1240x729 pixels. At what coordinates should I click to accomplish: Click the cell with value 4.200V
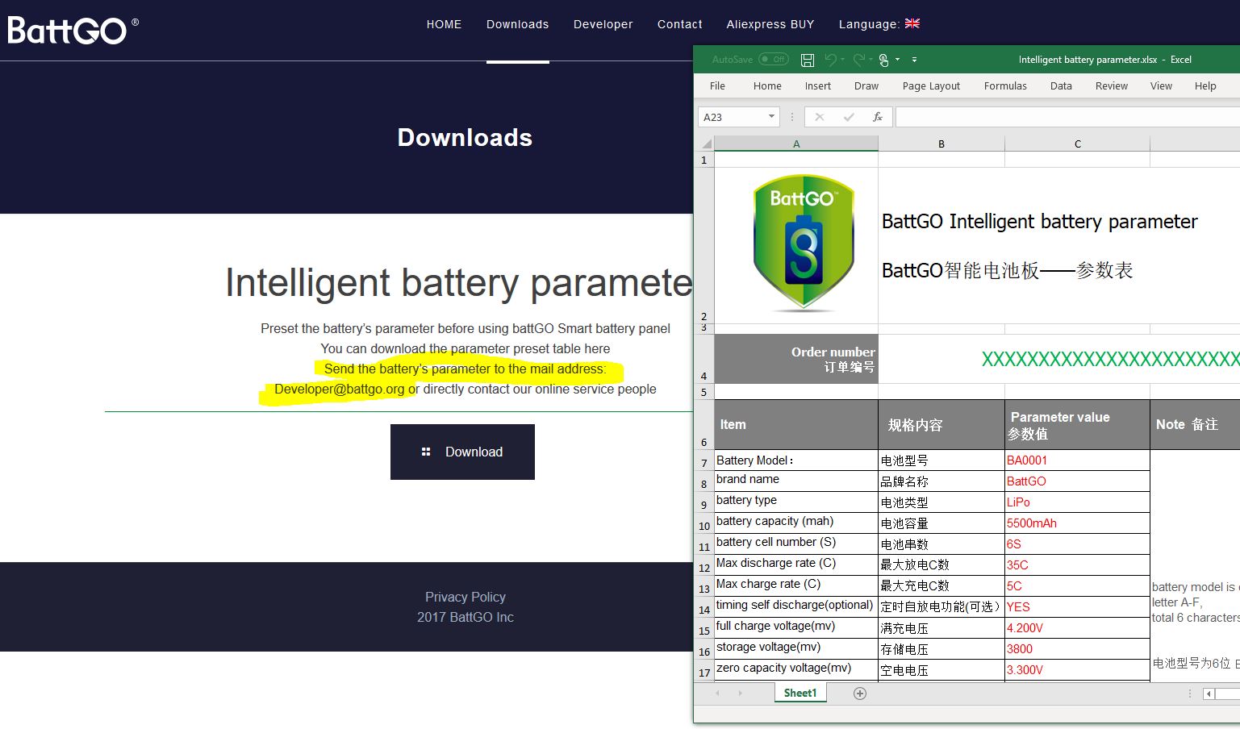[1077, 628]
